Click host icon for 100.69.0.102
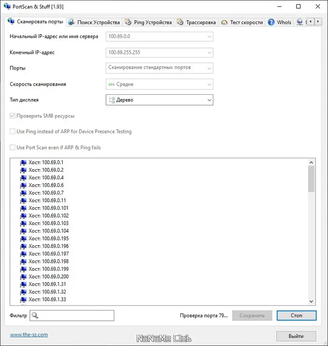 click(23, 216)
